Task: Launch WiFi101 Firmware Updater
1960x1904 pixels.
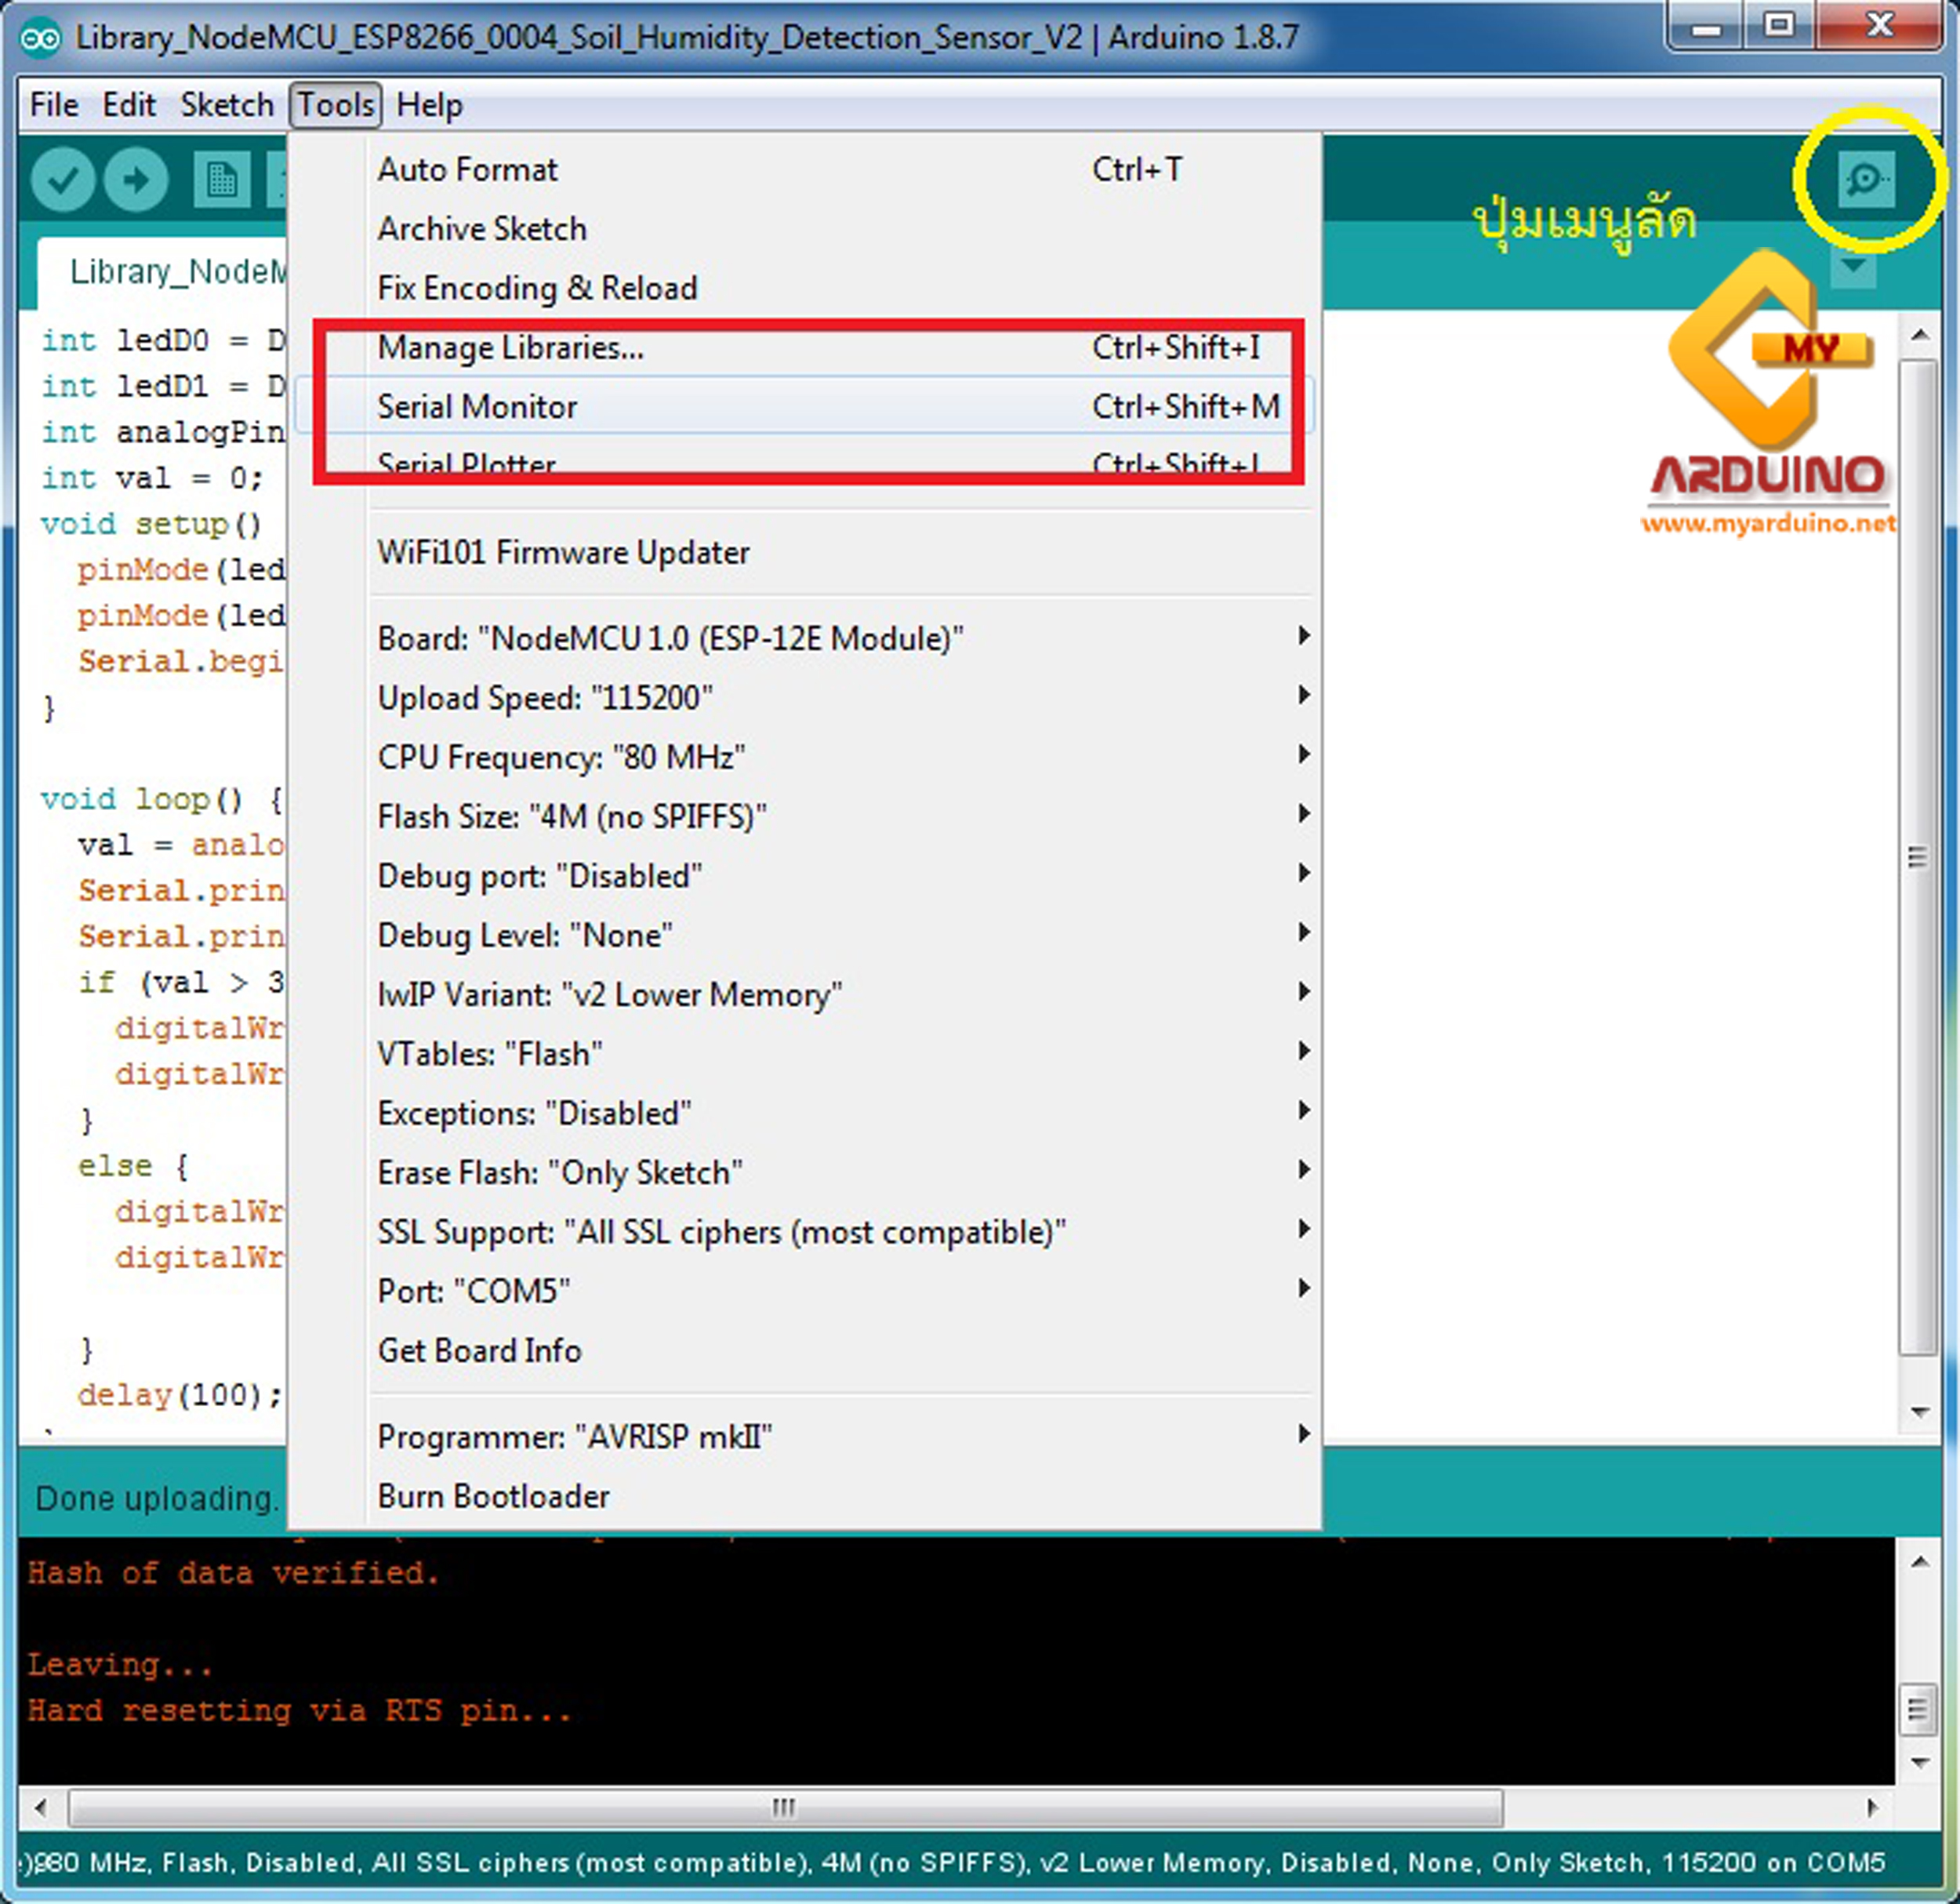Action: tap(563, 552)
